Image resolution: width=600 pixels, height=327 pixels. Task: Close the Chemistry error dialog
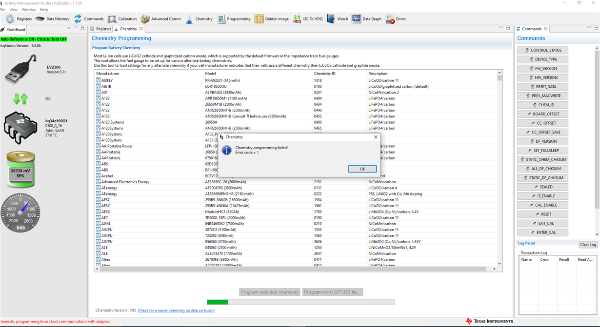(376, 137)
